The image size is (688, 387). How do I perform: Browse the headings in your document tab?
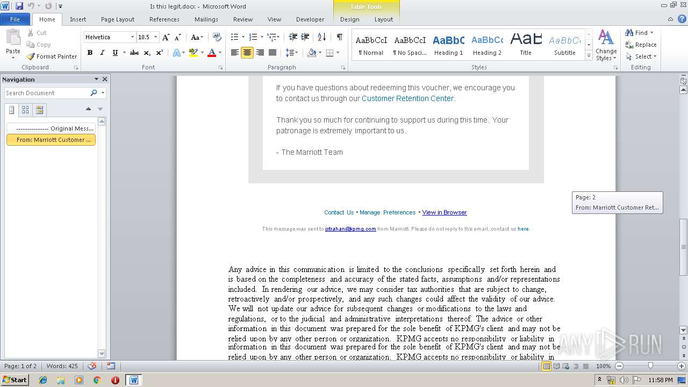[12, 110]
